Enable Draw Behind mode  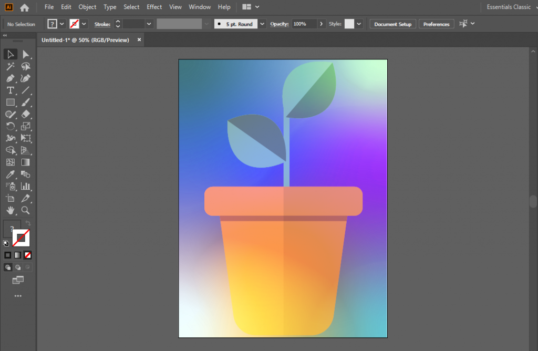click(x=18, y=267)
